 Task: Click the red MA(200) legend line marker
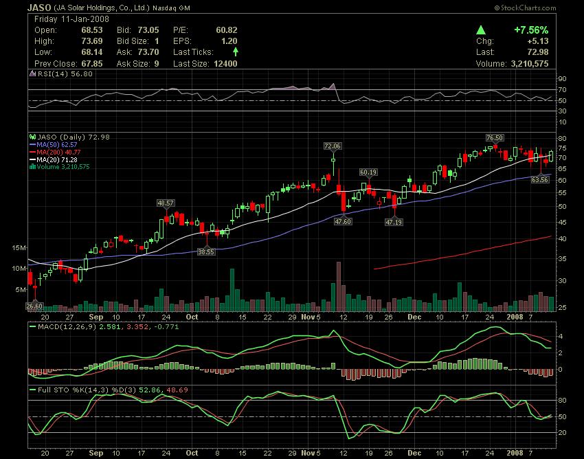point(33,153)
